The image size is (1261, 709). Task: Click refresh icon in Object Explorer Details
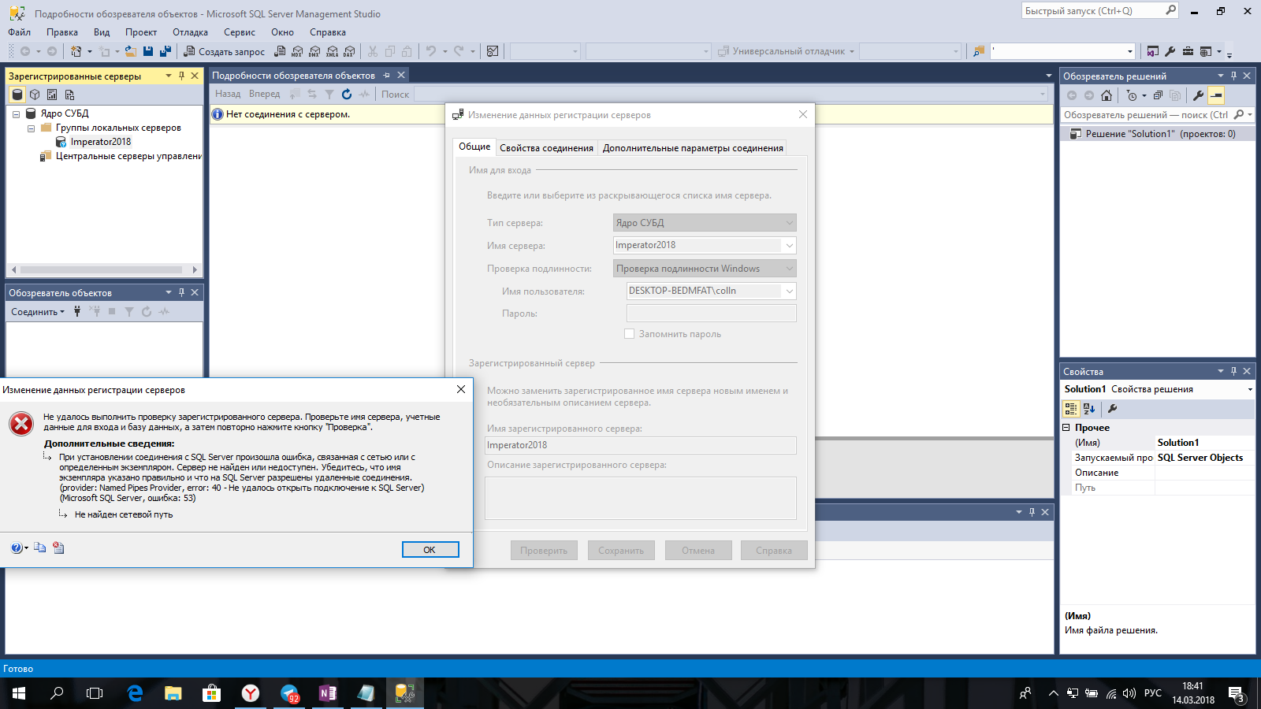pyautogui.click(x=347, y=94)
